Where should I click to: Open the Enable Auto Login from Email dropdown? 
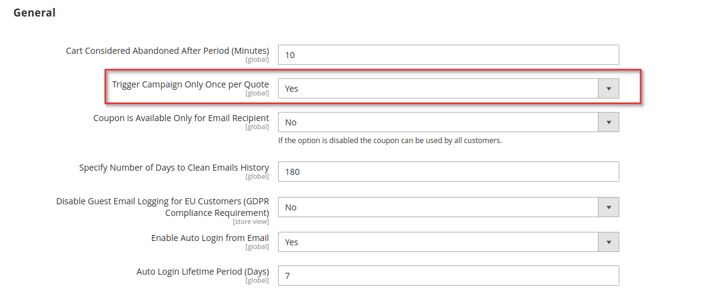coord(448,242)
